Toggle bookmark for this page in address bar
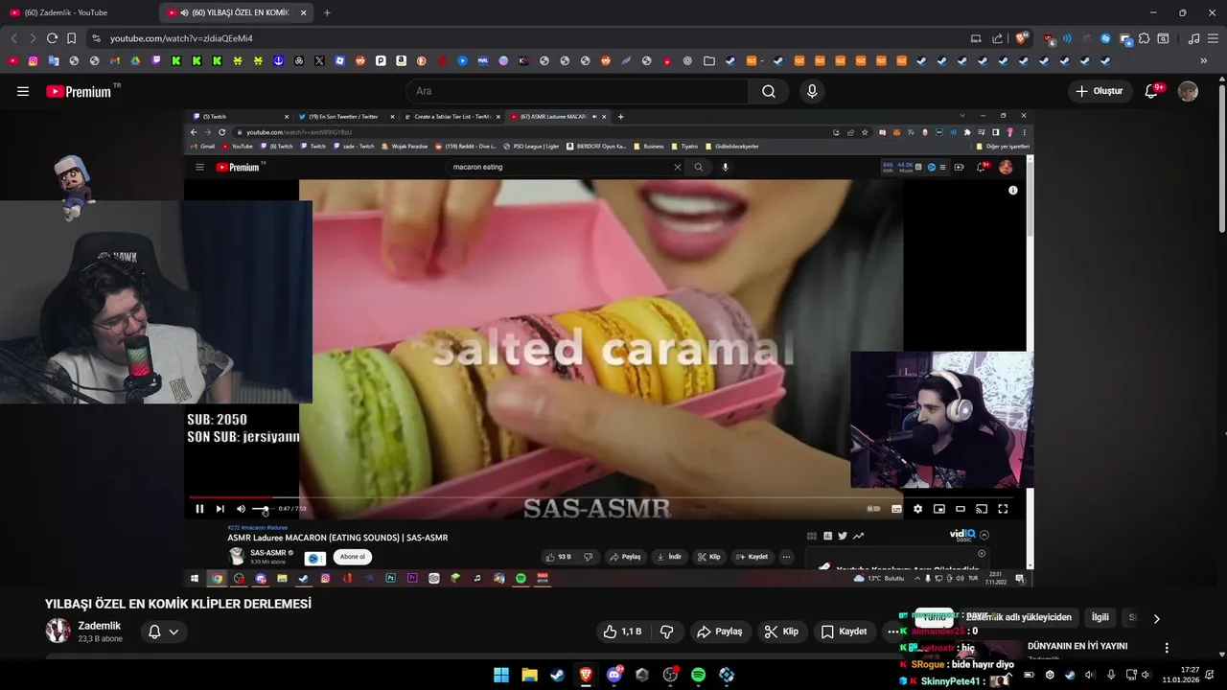1227x690 pixels. tap(71, 38)
